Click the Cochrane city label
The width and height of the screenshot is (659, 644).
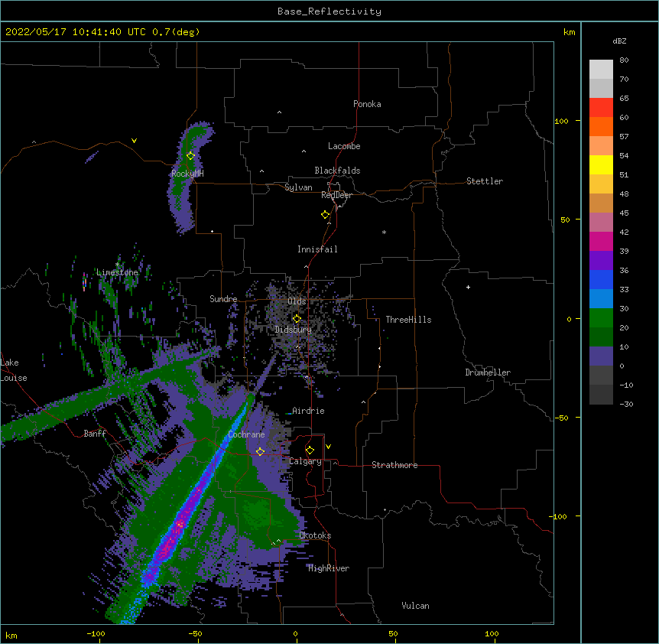click(246, 434)
